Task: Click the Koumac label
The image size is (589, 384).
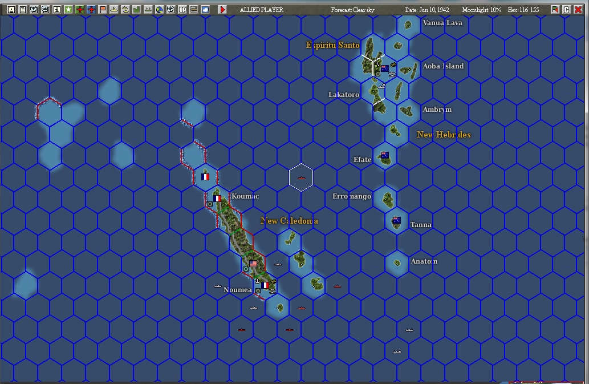Action: (x=245, y=196)
